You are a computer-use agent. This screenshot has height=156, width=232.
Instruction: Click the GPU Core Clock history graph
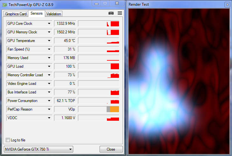[99, 24]
